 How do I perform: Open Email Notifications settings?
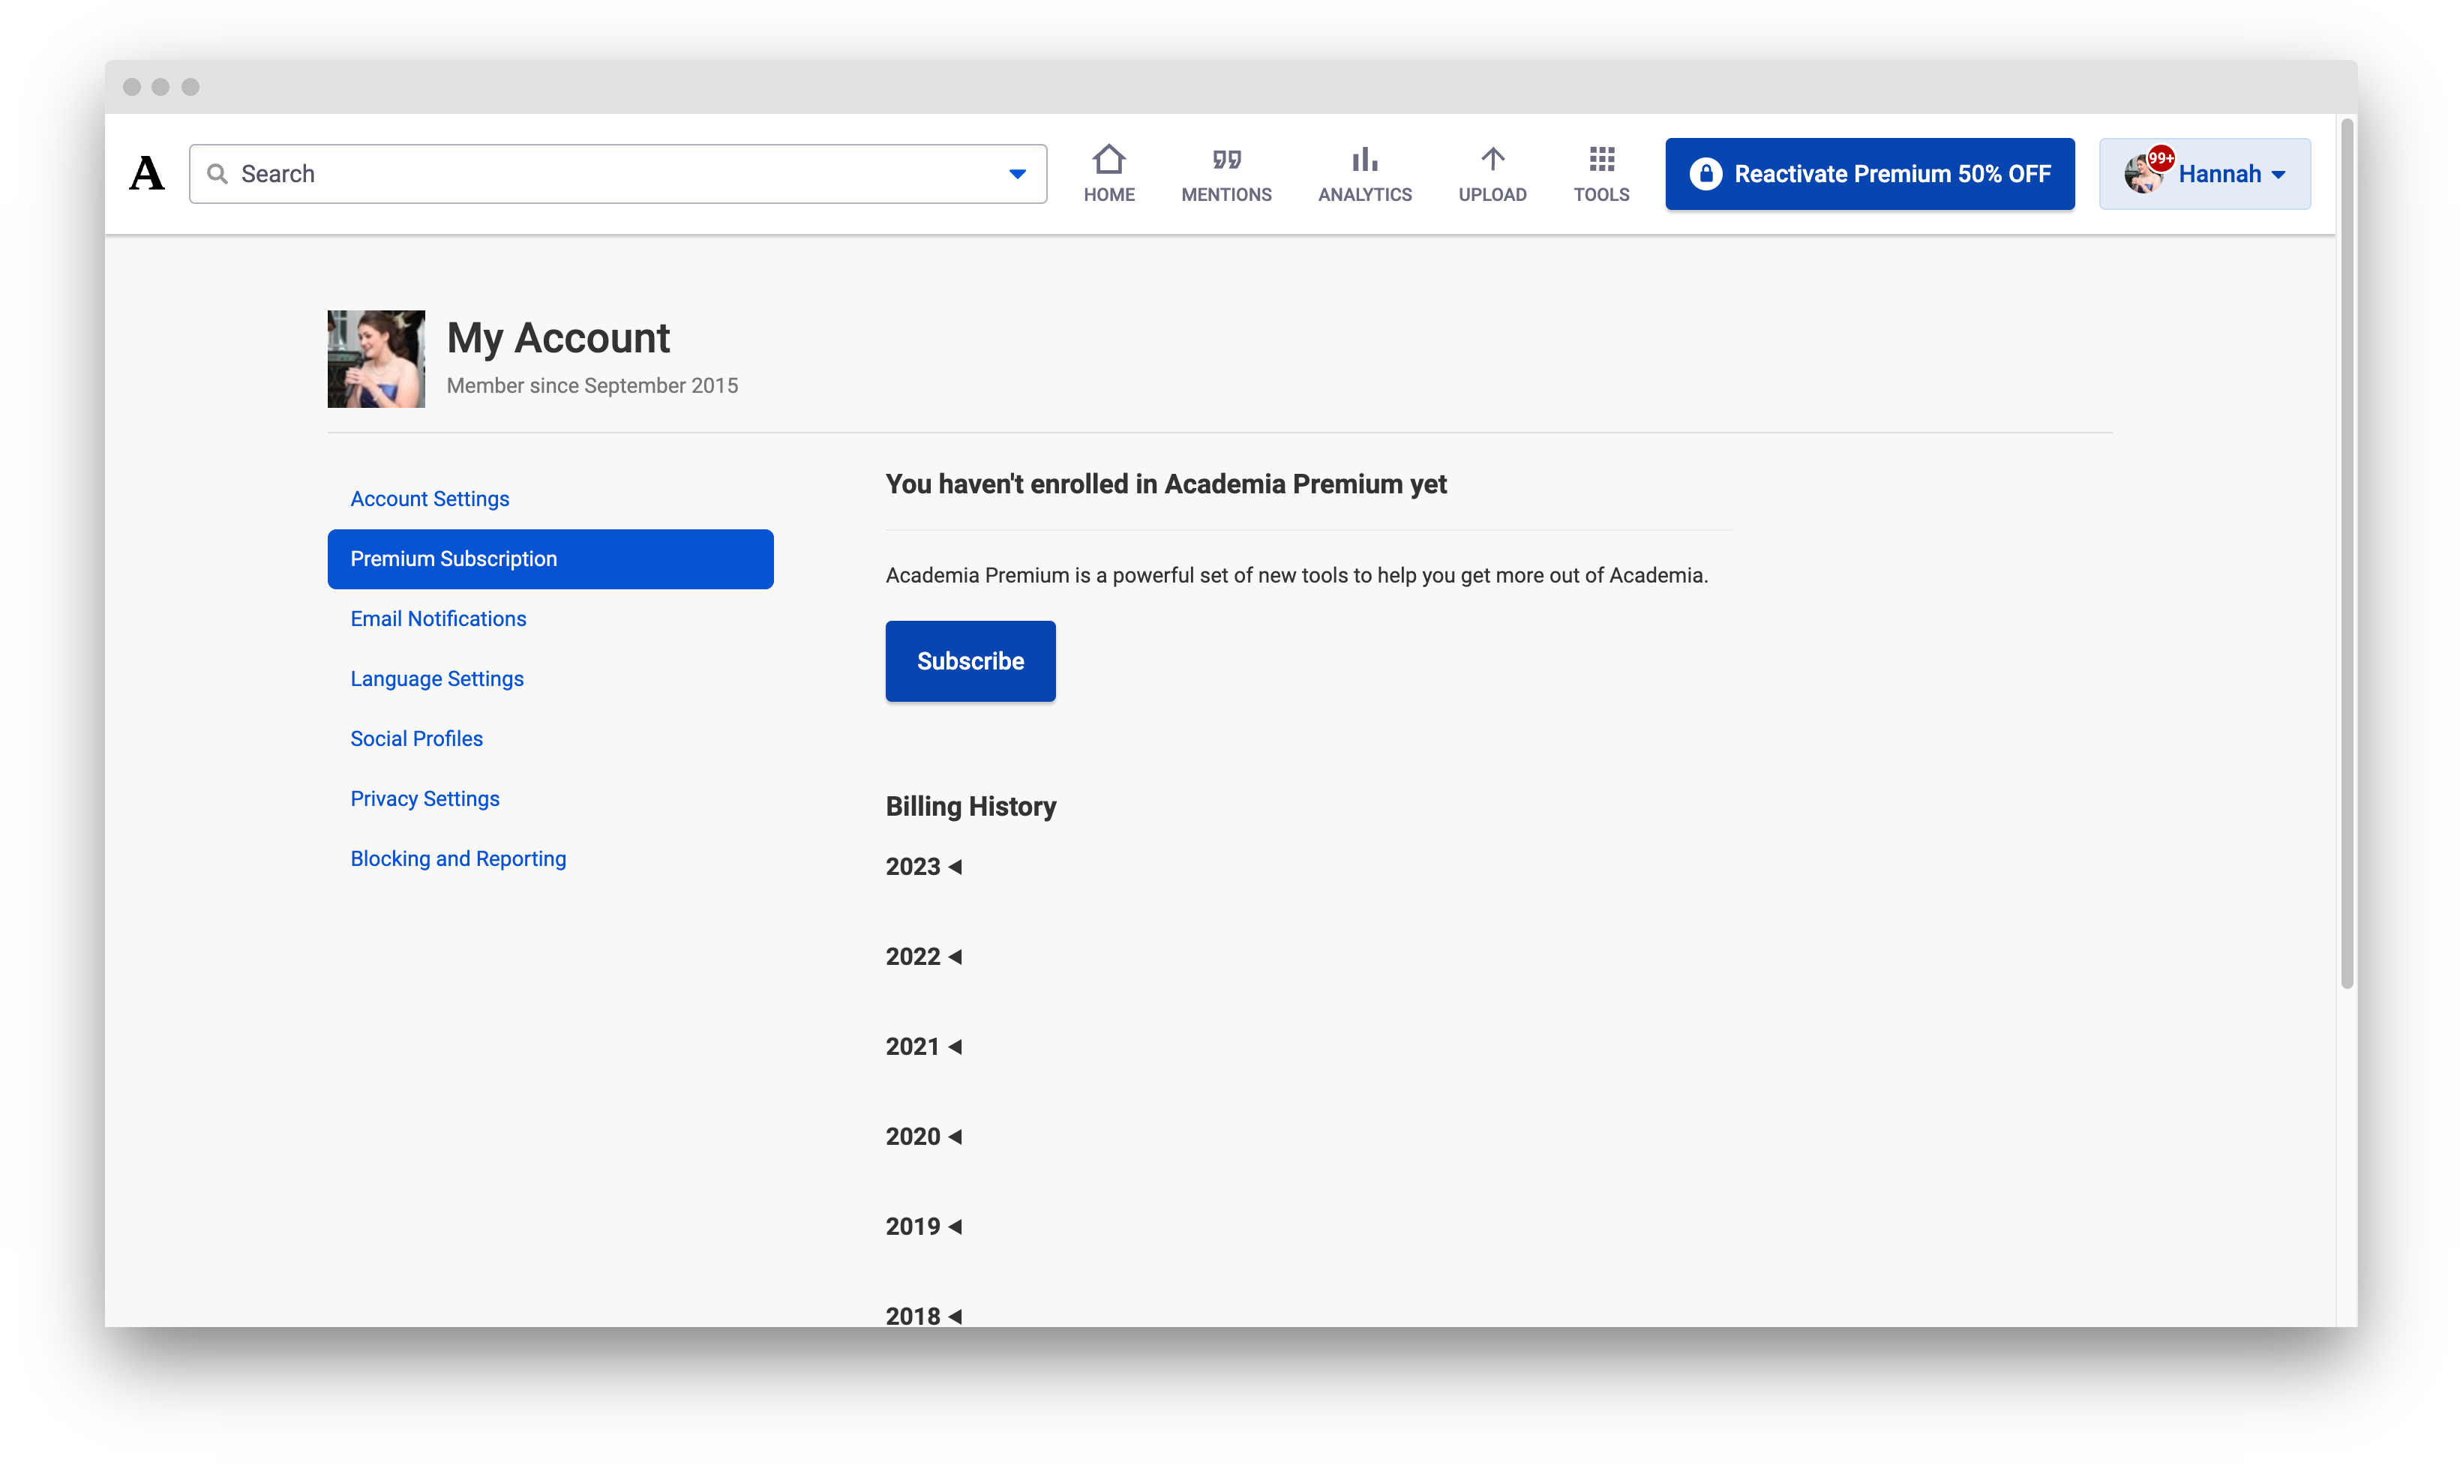pyautogui.click(x=438, y=618)
